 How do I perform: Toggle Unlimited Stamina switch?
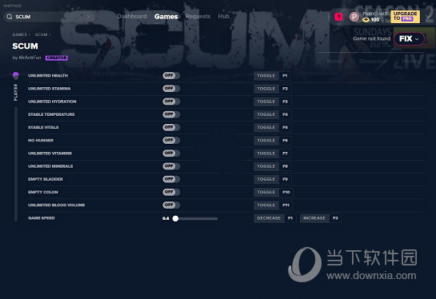tap(171, 89)
